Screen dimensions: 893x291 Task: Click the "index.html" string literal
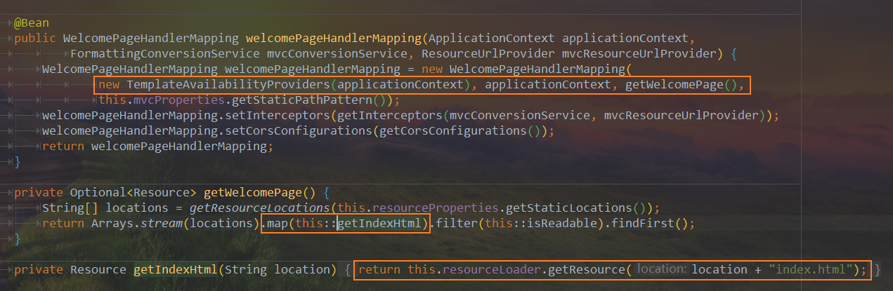coord(811,269)
